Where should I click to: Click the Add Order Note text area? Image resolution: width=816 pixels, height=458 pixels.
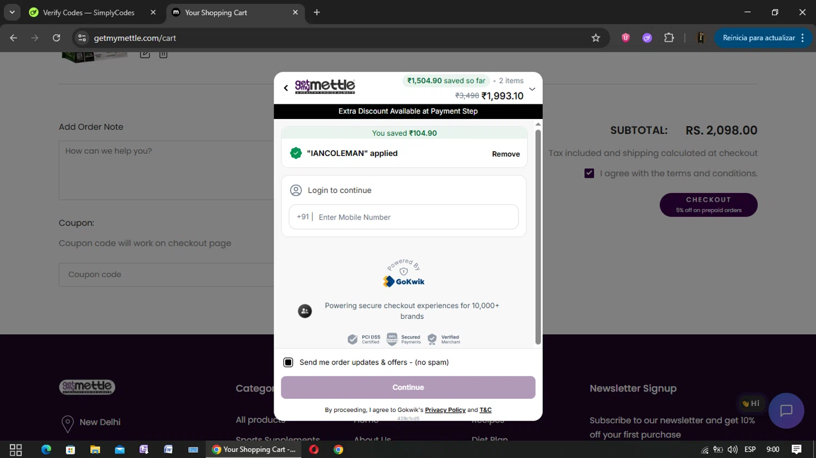click(x=166, y=170)
